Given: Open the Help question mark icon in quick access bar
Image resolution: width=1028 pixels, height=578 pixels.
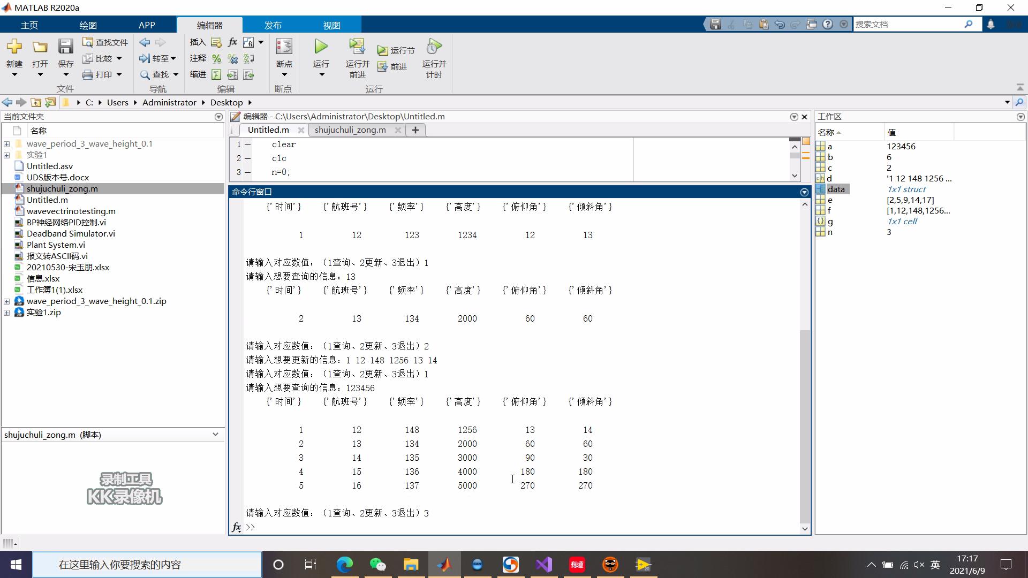Looking at the screenshot, I should coord(828,24).
